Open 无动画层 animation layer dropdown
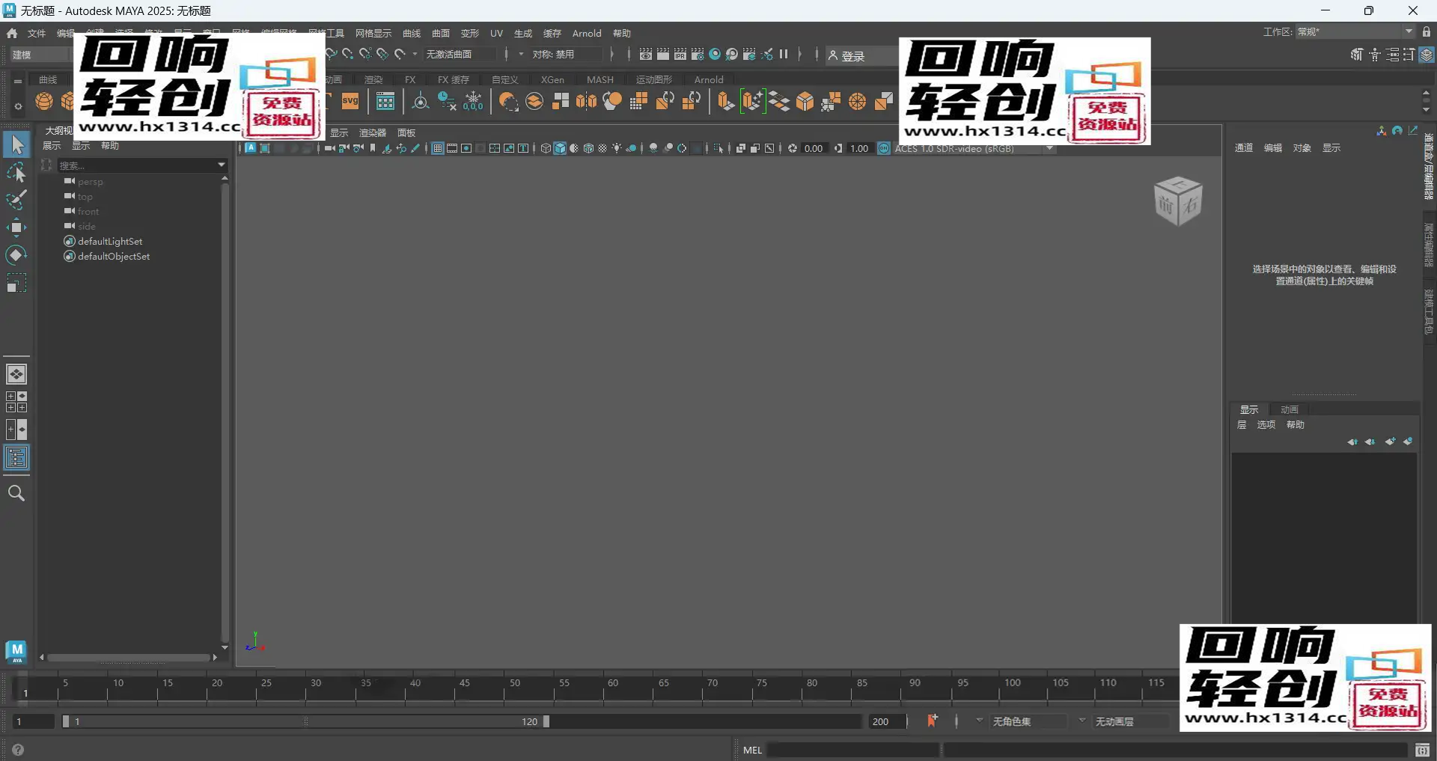The height and width of the screenshot is (761, 1437). coord(1123,721)
